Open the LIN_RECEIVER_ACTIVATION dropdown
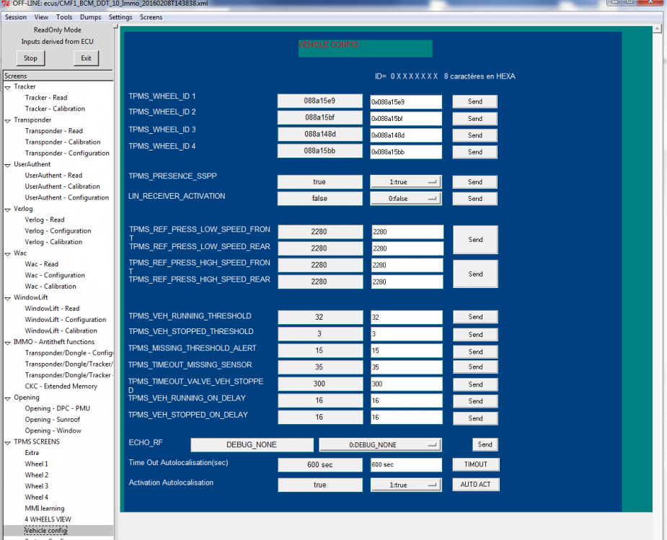 point(406,199)
